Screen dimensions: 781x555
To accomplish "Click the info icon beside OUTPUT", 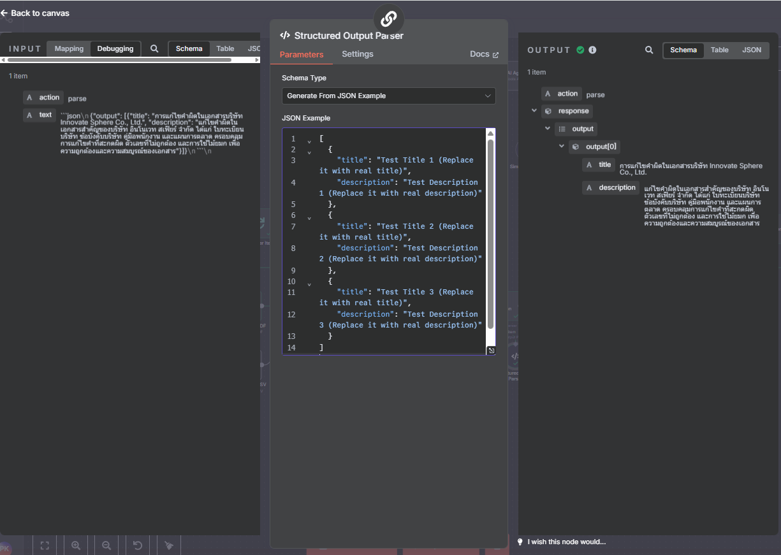I will click(x=592, y=50).
